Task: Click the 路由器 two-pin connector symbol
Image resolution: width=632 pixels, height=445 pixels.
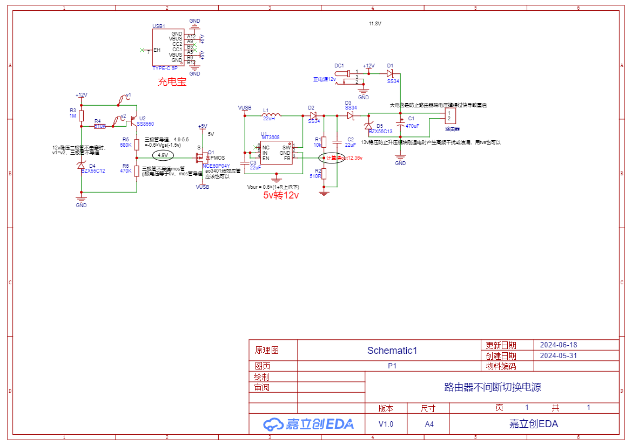Action: click(450, 116)
